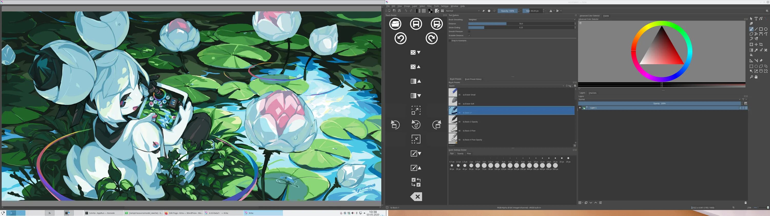The width and height of the screenshot is (770, 216).
Task: Select the Pan hand tool in toolbox
Action: click(756, 77)
